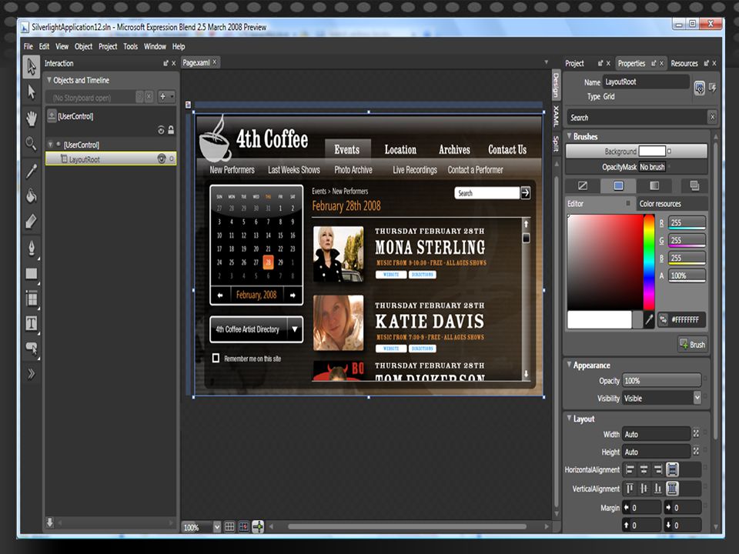Toggle lock-all icon in timeline header
The image size is (739, 554).
coord(171,130)
